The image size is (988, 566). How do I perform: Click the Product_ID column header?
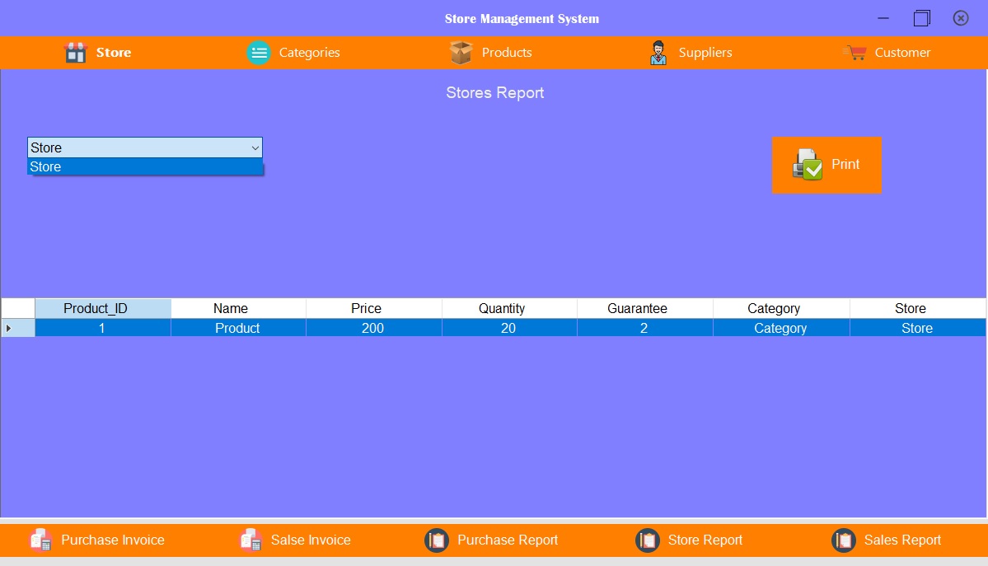pos(102,308)
